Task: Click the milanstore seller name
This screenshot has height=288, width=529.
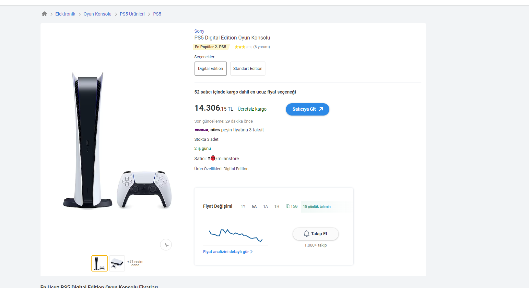Action: click(x=228, y=159)
